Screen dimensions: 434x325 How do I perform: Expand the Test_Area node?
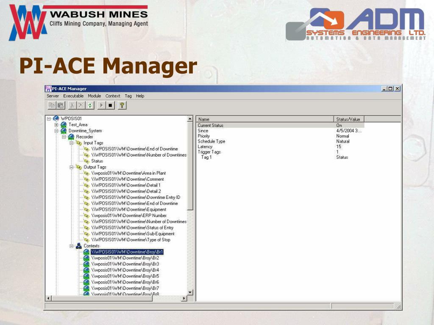[56, 125]
